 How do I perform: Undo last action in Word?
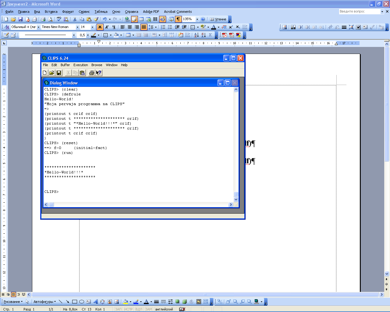point(105,19)
